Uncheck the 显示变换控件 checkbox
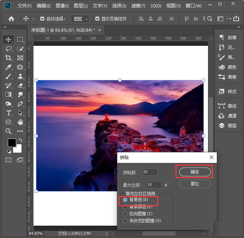The height and width of the screenshot is (238, 244). tap(97, 19)
